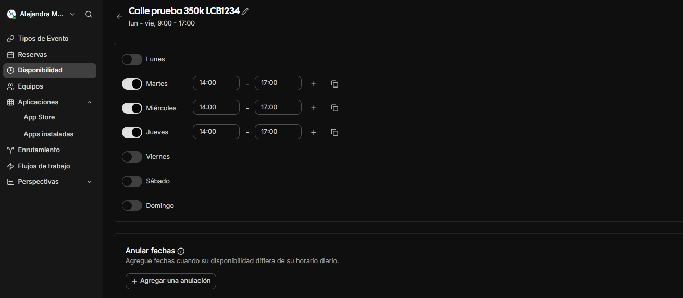The width and height of the screenshot is (683, 298).
Task: Click the search magnifier icon in sidebar
Action: click(89, 15)
